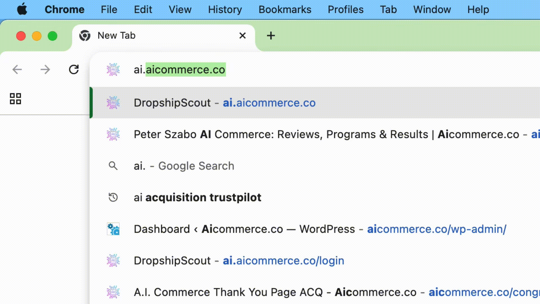Open the Chrome application menu
This screenshot has height=304, width=540.
(x=64, y=10)
